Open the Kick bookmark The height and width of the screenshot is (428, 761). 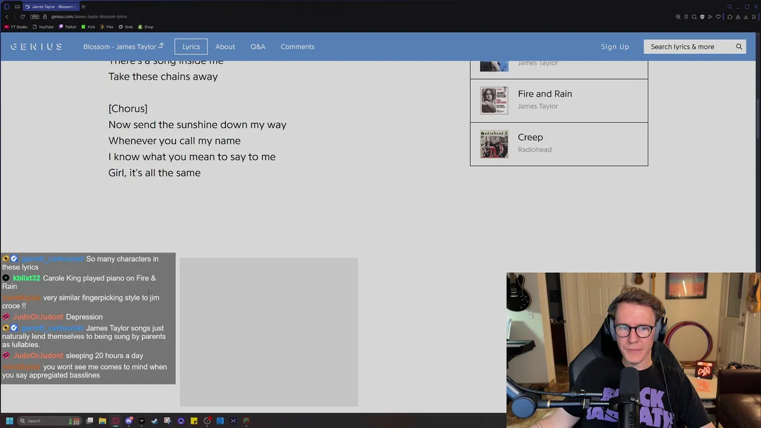[x=88, y=27]
